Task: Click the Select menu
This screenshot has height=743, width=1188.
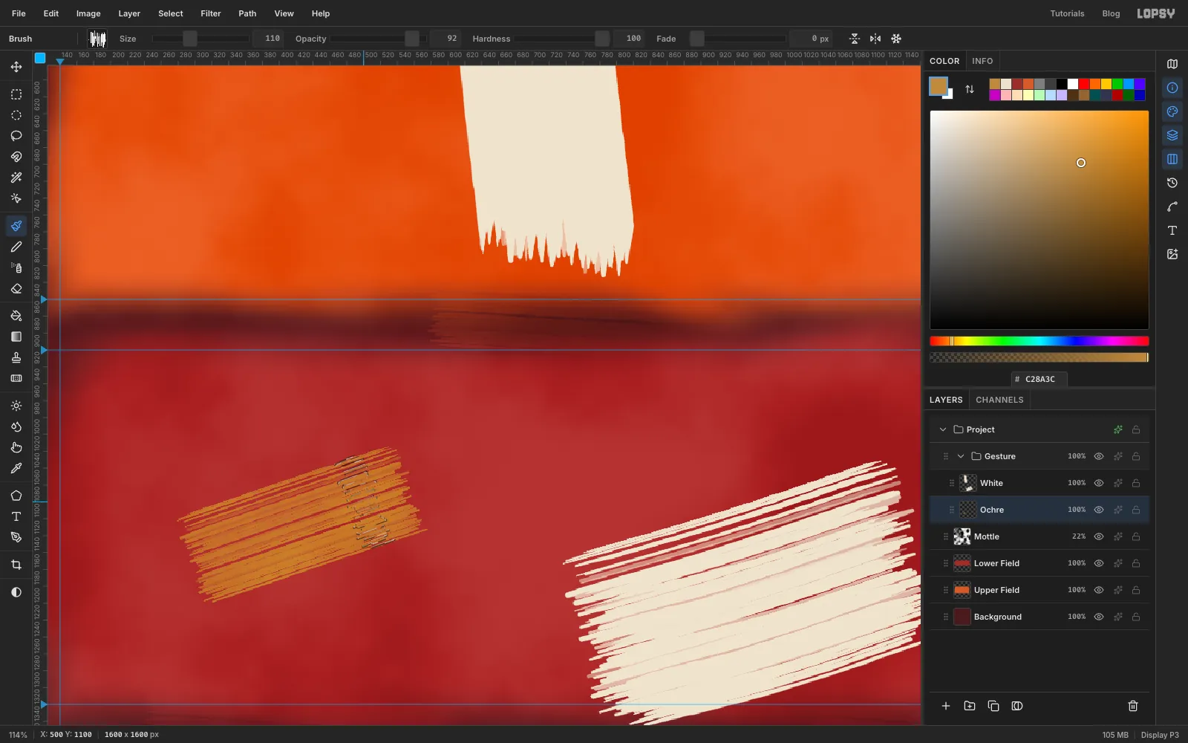Action: (x=171, y=13)
